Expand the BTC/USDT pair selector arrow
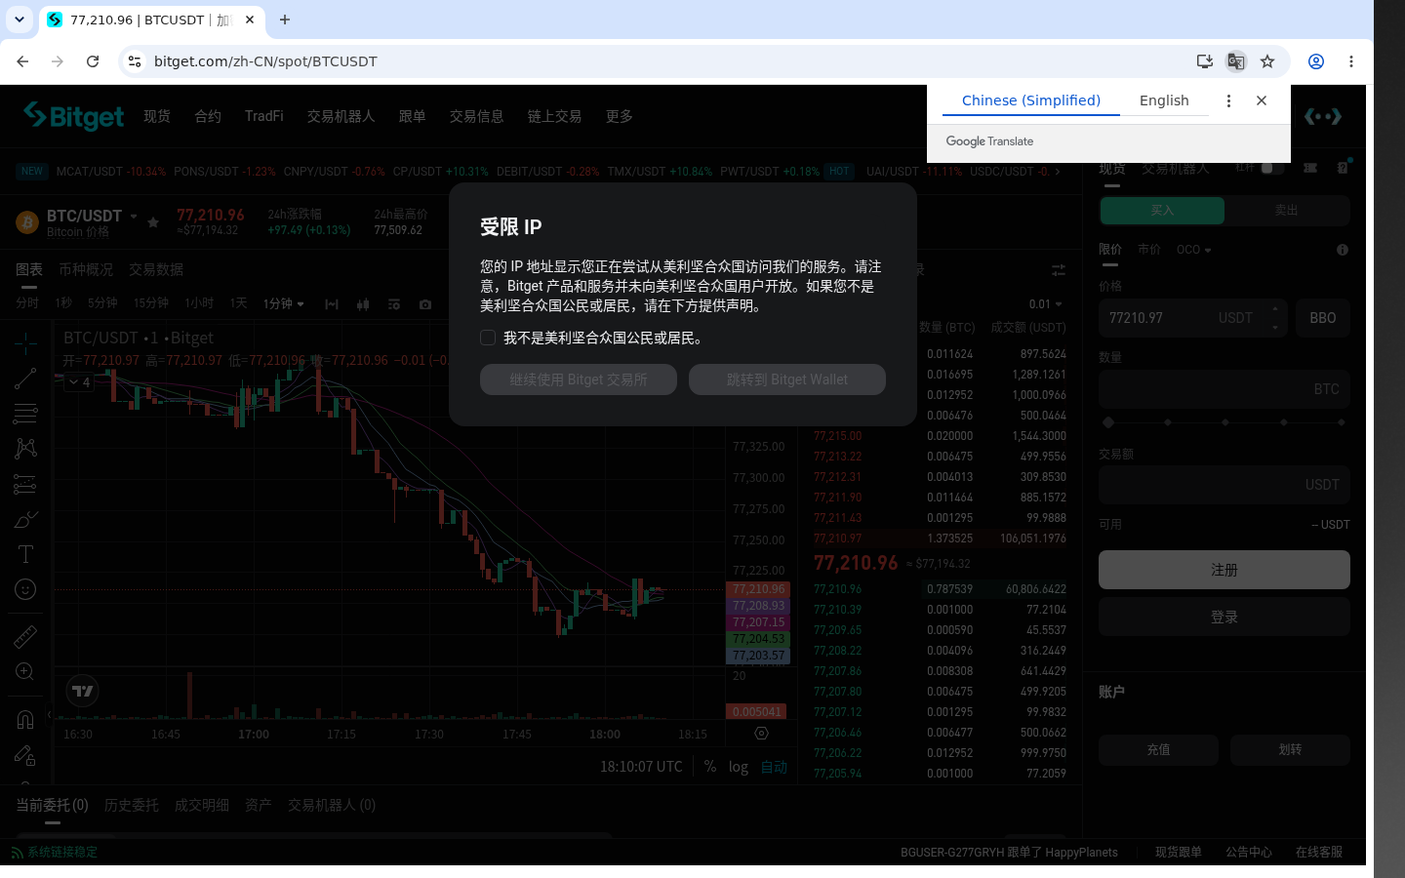Screen dimensions: 1405x878 coord(134,217)
